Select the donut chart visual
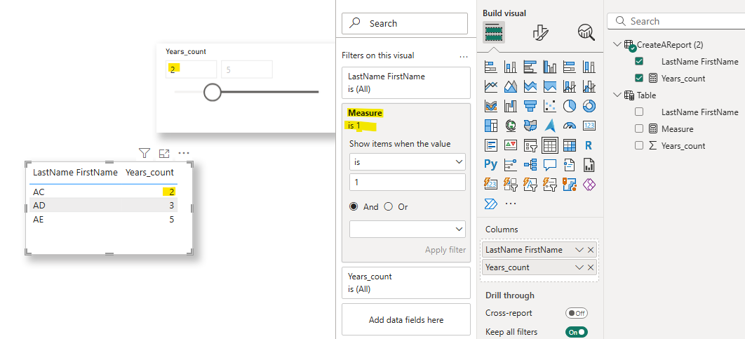Screen dimensions: 745x339 tap(589, 106)
